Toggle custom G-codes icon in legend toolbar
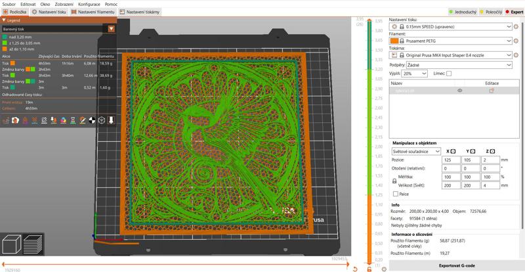 click(83, 120)
